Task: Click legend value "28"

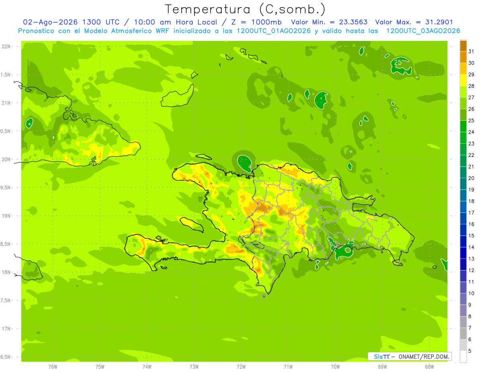Action: [472, 86]
